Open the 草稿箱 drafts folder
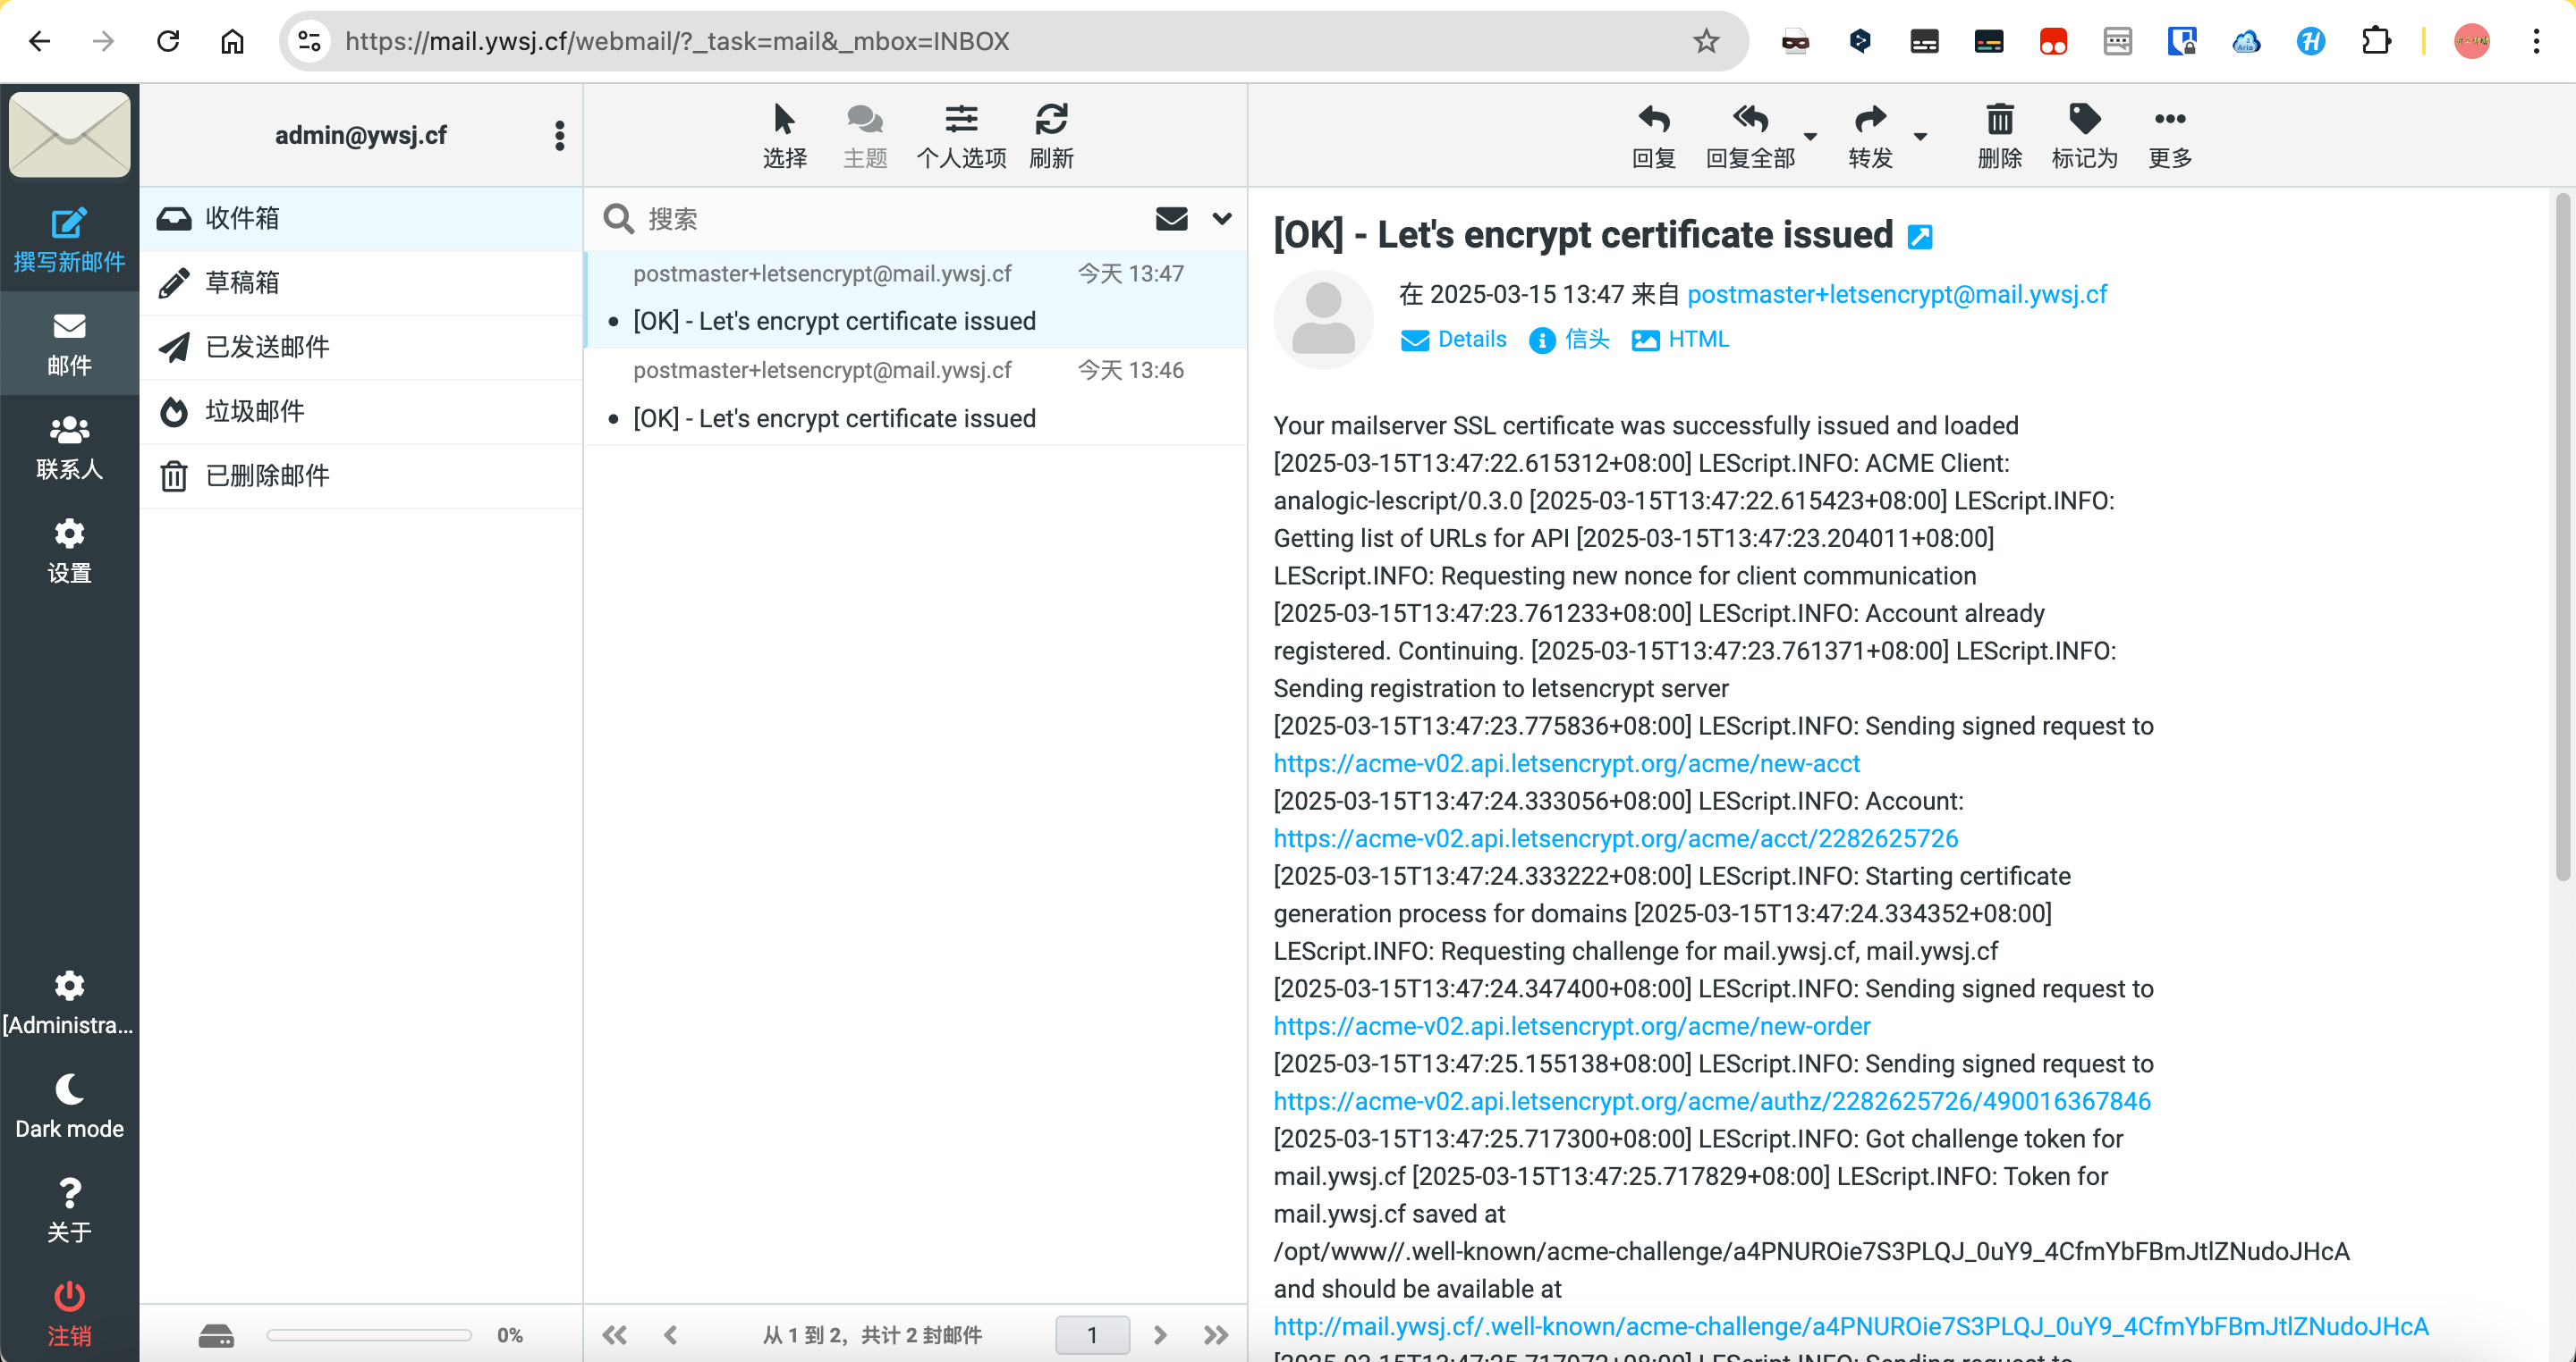This screenshot has width=2576, height=1362. (361, 282)
